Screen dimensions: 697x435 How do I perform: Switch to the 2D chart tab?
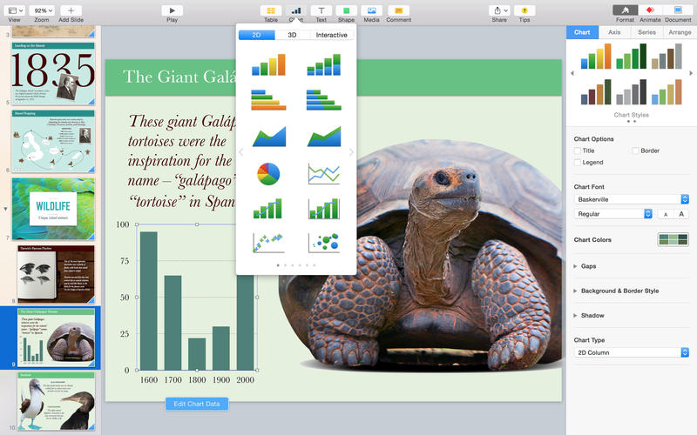(257, 35)
